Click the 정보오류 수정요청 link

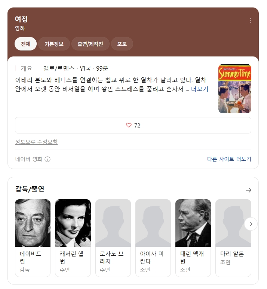[36, 142]
